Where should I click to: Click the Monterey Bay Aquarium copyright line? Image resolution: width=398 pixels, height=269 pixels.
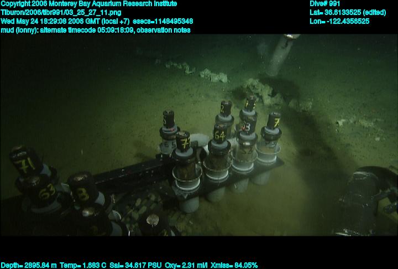89,4
